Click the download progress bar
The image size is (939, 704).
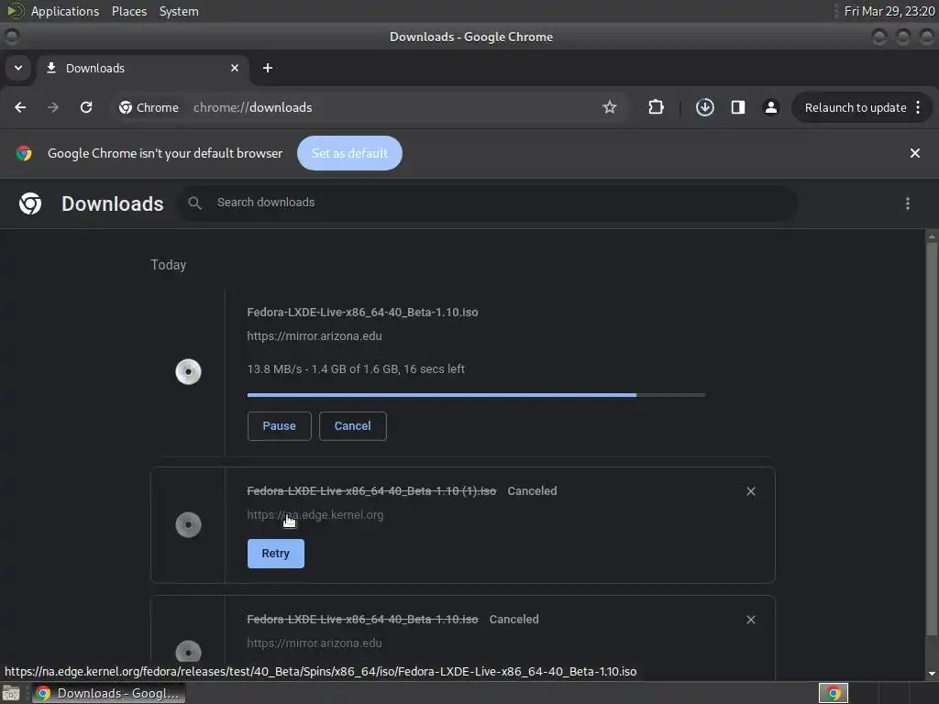(x=476, y=395)
